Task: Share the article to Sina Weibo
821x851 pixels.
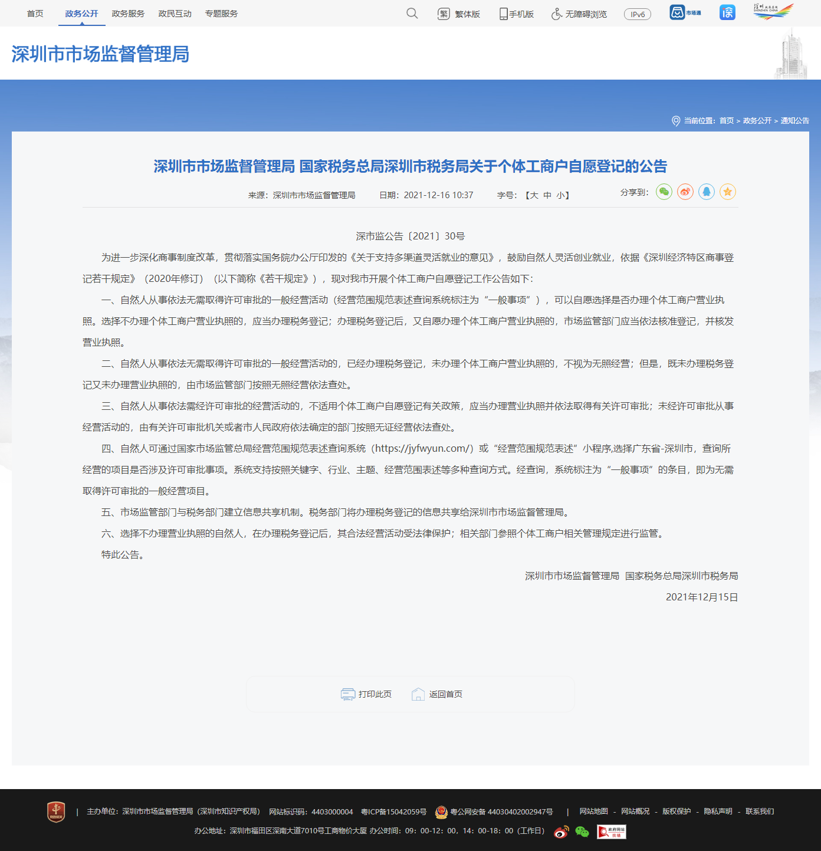Action: tap(685, 192)
